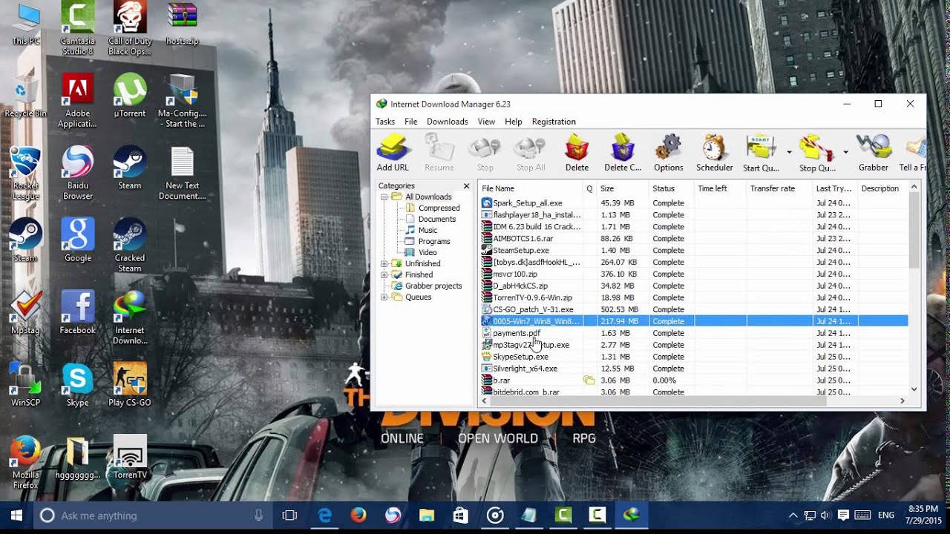Select the SteamSetup.exe download
This screenshot has height=534, width=950.
[x=694, y=251]
